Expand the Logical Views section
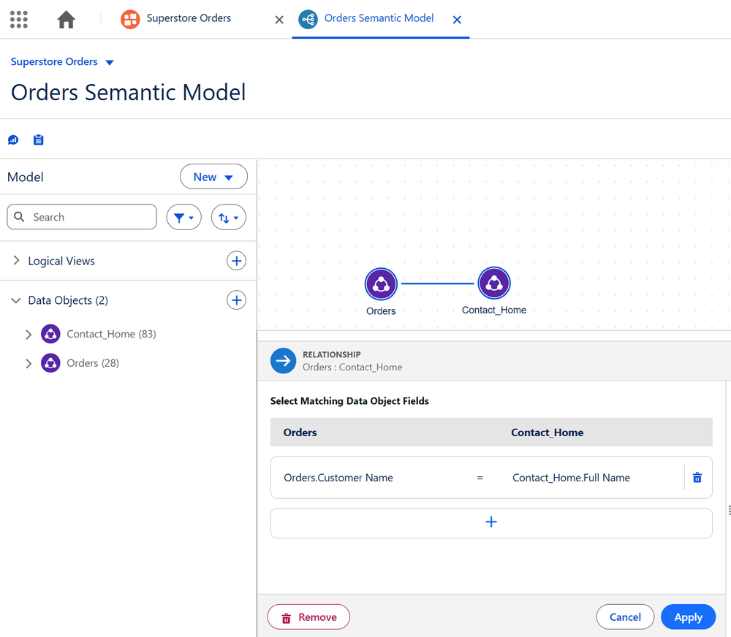Image resolution: width=731 pixels, height=637 pixels. tap(16, 261)
